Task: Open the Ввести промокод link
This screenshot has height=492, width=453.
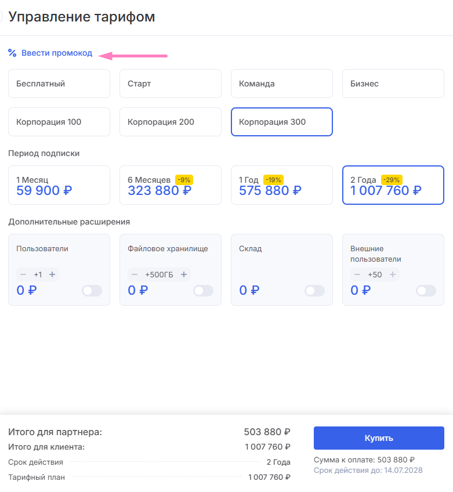Action: click(57, 53)
